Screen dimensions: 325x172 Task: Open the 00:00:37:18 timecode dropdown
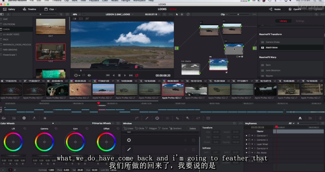pyautogui.click(x=152, y=14)
